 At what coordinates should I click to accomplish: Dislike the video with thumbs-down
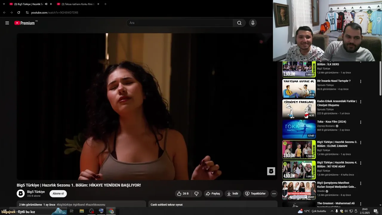pyautogui.click(x=196, y=193)
